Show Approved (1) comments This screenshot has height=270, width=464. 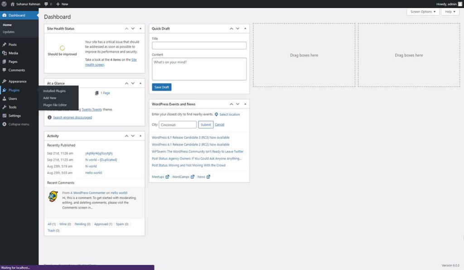pyautogui.click(x=103, y=224)
